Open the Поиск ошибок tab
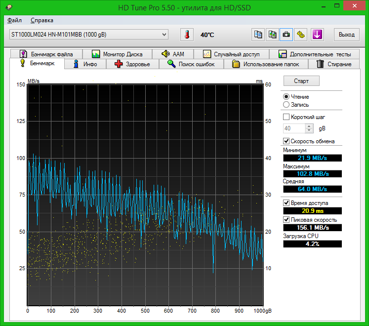The height and width of the screenshot is (326, 369). [191, 64]
